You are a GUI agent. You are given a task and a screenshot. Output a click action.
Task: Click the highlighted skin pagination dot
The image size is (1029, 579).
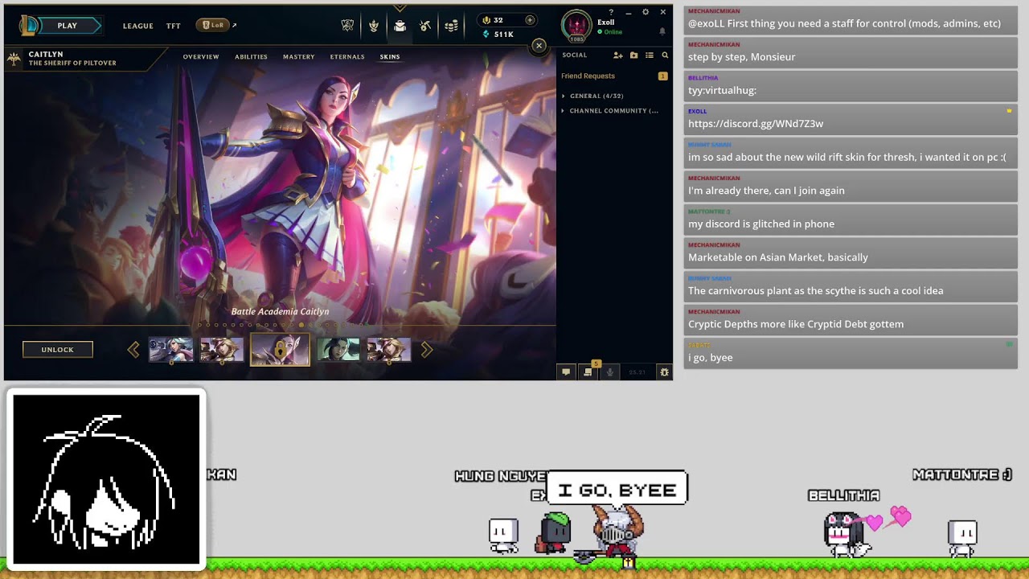[301, 325]
